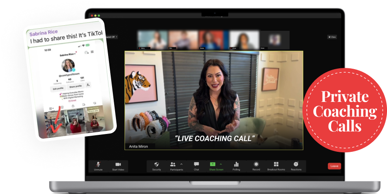Click Anita Miron's main speaker video

tap(214, 100)
